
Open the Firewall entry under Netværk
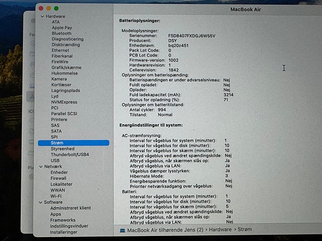click(x=58, y=178)
